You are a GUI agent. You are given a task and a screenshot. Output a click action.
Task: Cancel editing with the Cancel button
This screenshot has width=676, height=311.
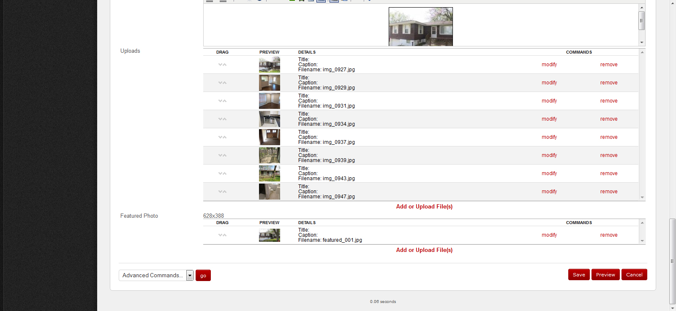pyautogui.click(x=634, y=275)
